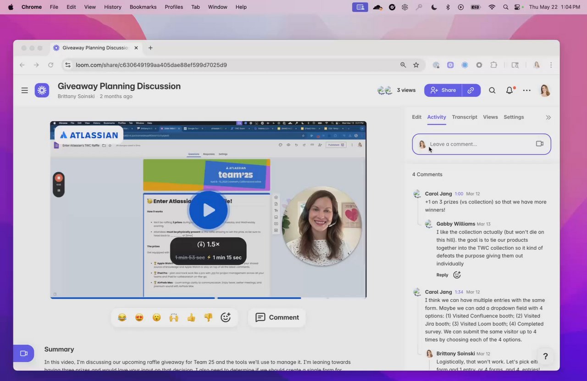587x381 pixels.
Task: Click the Summary heading
Action: pyautogui.click(x=59, y=349)
